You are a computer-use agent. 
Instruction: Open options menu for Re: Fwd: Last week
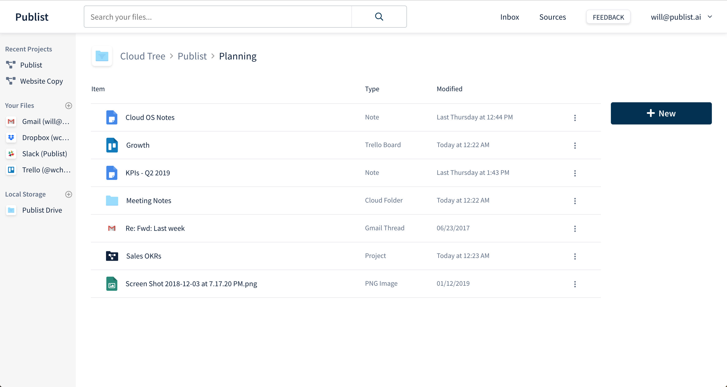[x=575, y=229]
